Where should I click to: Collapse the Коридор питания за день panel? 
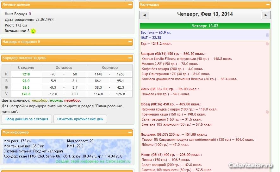[x=130, y=58]
